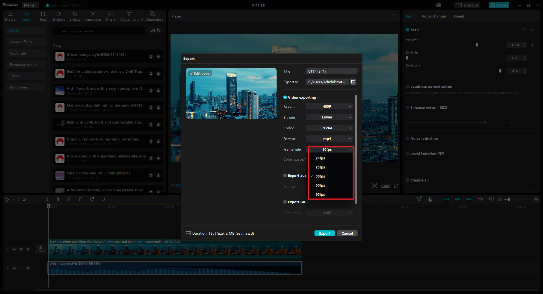Click the AI Characters icon in the top toolbar
This screenshot has width=543, height=294.
(152, 16)
